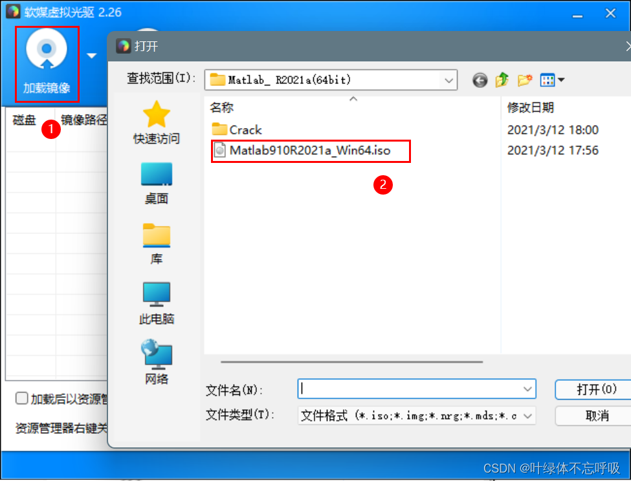The width and height of the screenshot is (631, 481).
Task: Click the 加载镜像 load image icon
Action: (47, 63)
